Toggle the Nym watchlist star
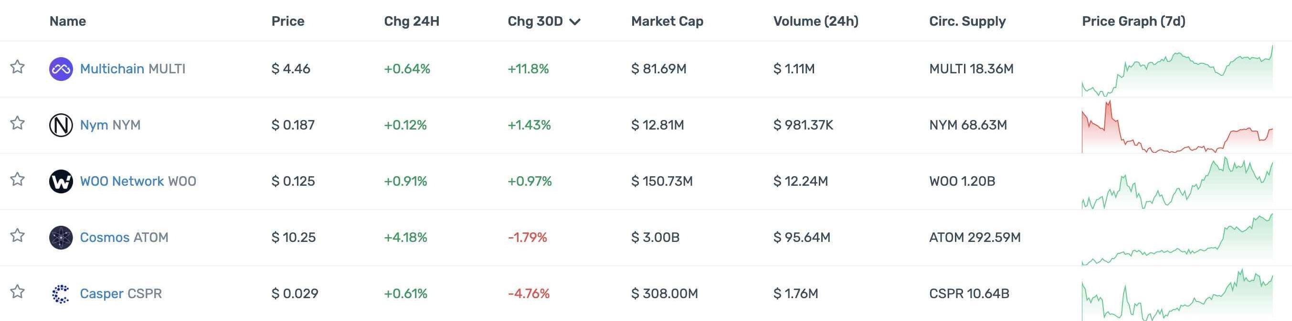Viewport: 1292px width, 321px height. tap(18, 122)
